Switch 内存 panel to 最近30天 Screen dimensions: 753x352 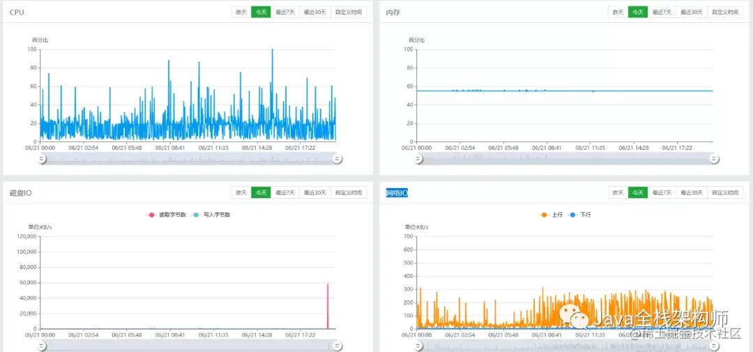pyautogui.click(x=692, y=12)
